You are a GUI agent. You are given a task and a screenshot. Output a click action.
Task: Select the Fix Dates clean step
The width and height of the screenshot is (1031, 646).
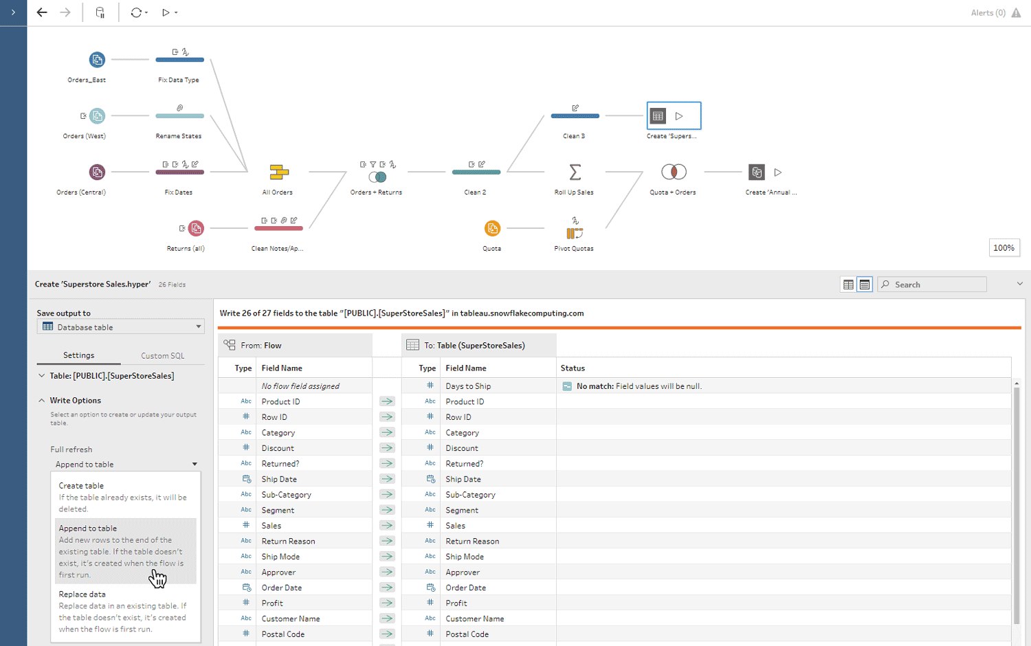(x=179, y=172)
